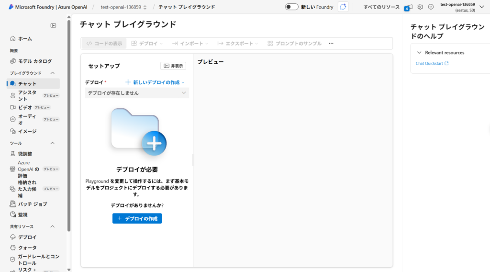The image size is (490, 272).
Task: Click the ビデオ camera icon
Action: [x=13, y=107]
